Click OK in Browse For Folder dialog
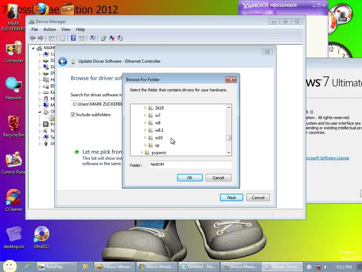Image resolution: width=362 pixels, height=272 pixels. [190, 178]
